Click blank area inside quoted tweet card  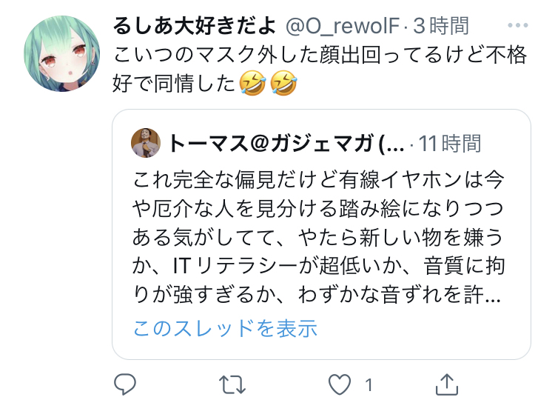(x=425, y=330)
